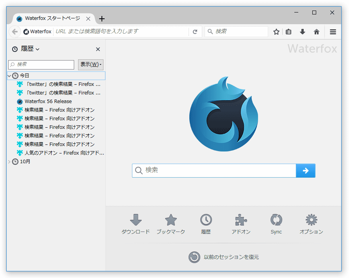Open ブックマーク from start page
The width and height of the screenshot is (349, 278).
(171, 224)
